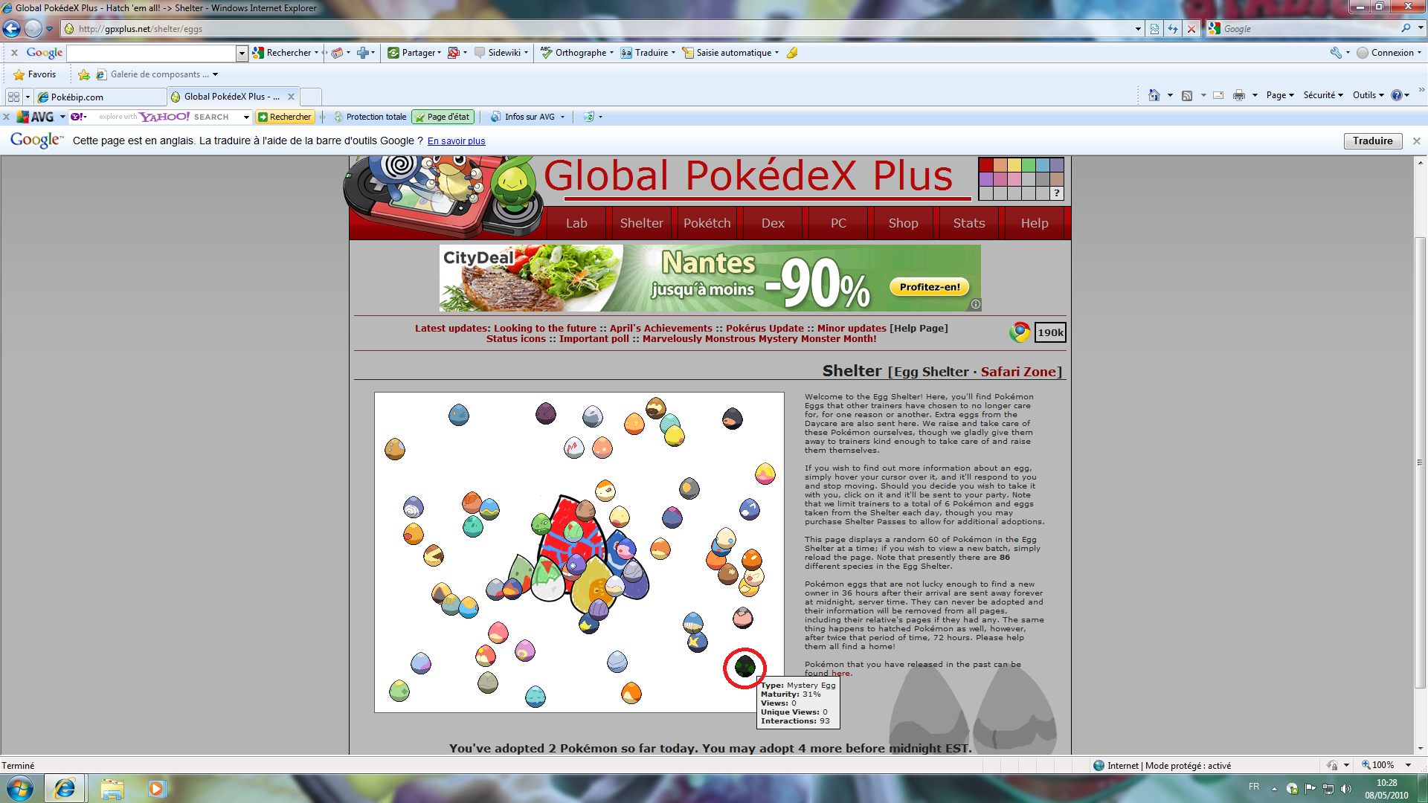Click the compatibility view icon in address bar
The image size is (1428, 803).
tap(1154, 29)
